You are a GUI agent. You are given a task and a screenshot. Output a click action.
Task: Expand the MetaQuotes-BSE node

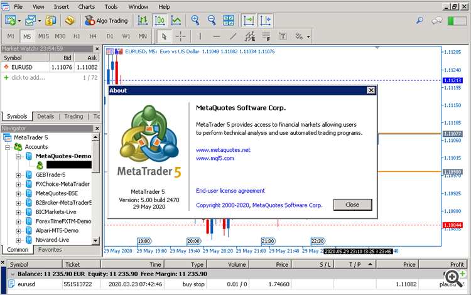click(x=18, y=193)
